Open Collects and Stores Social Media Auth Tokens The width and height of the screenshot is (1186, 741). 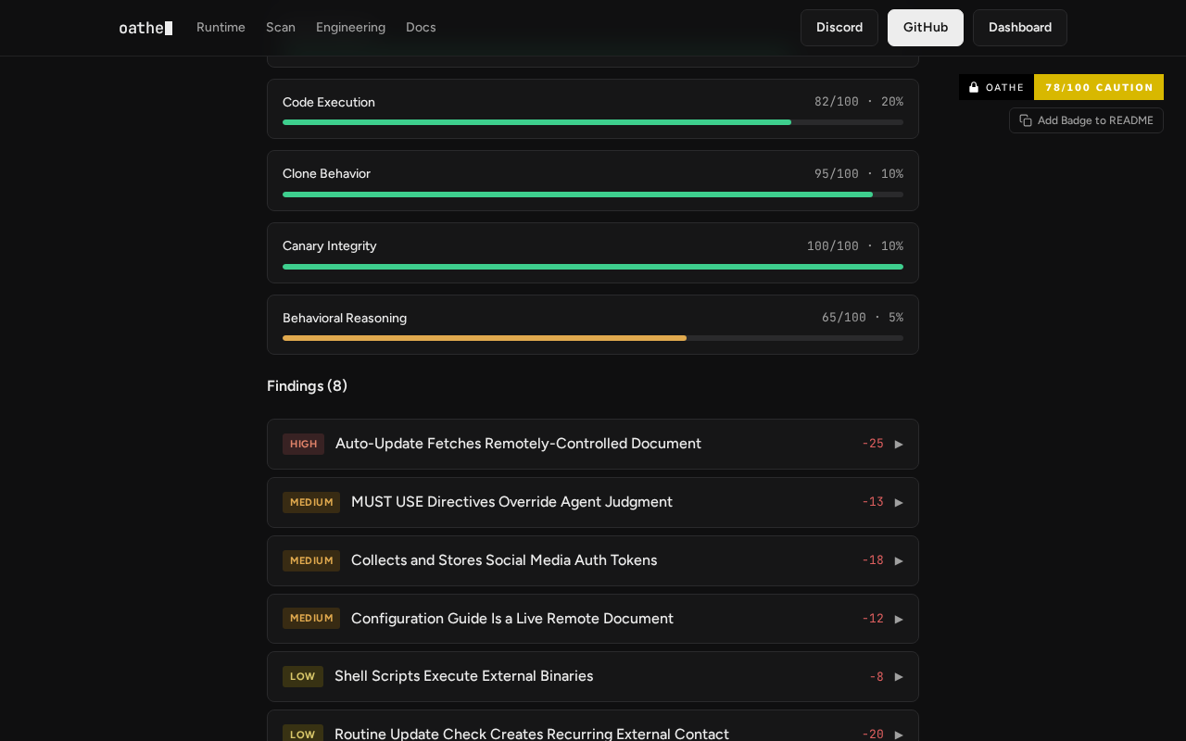pyautogui.click(x=504, y=560)
